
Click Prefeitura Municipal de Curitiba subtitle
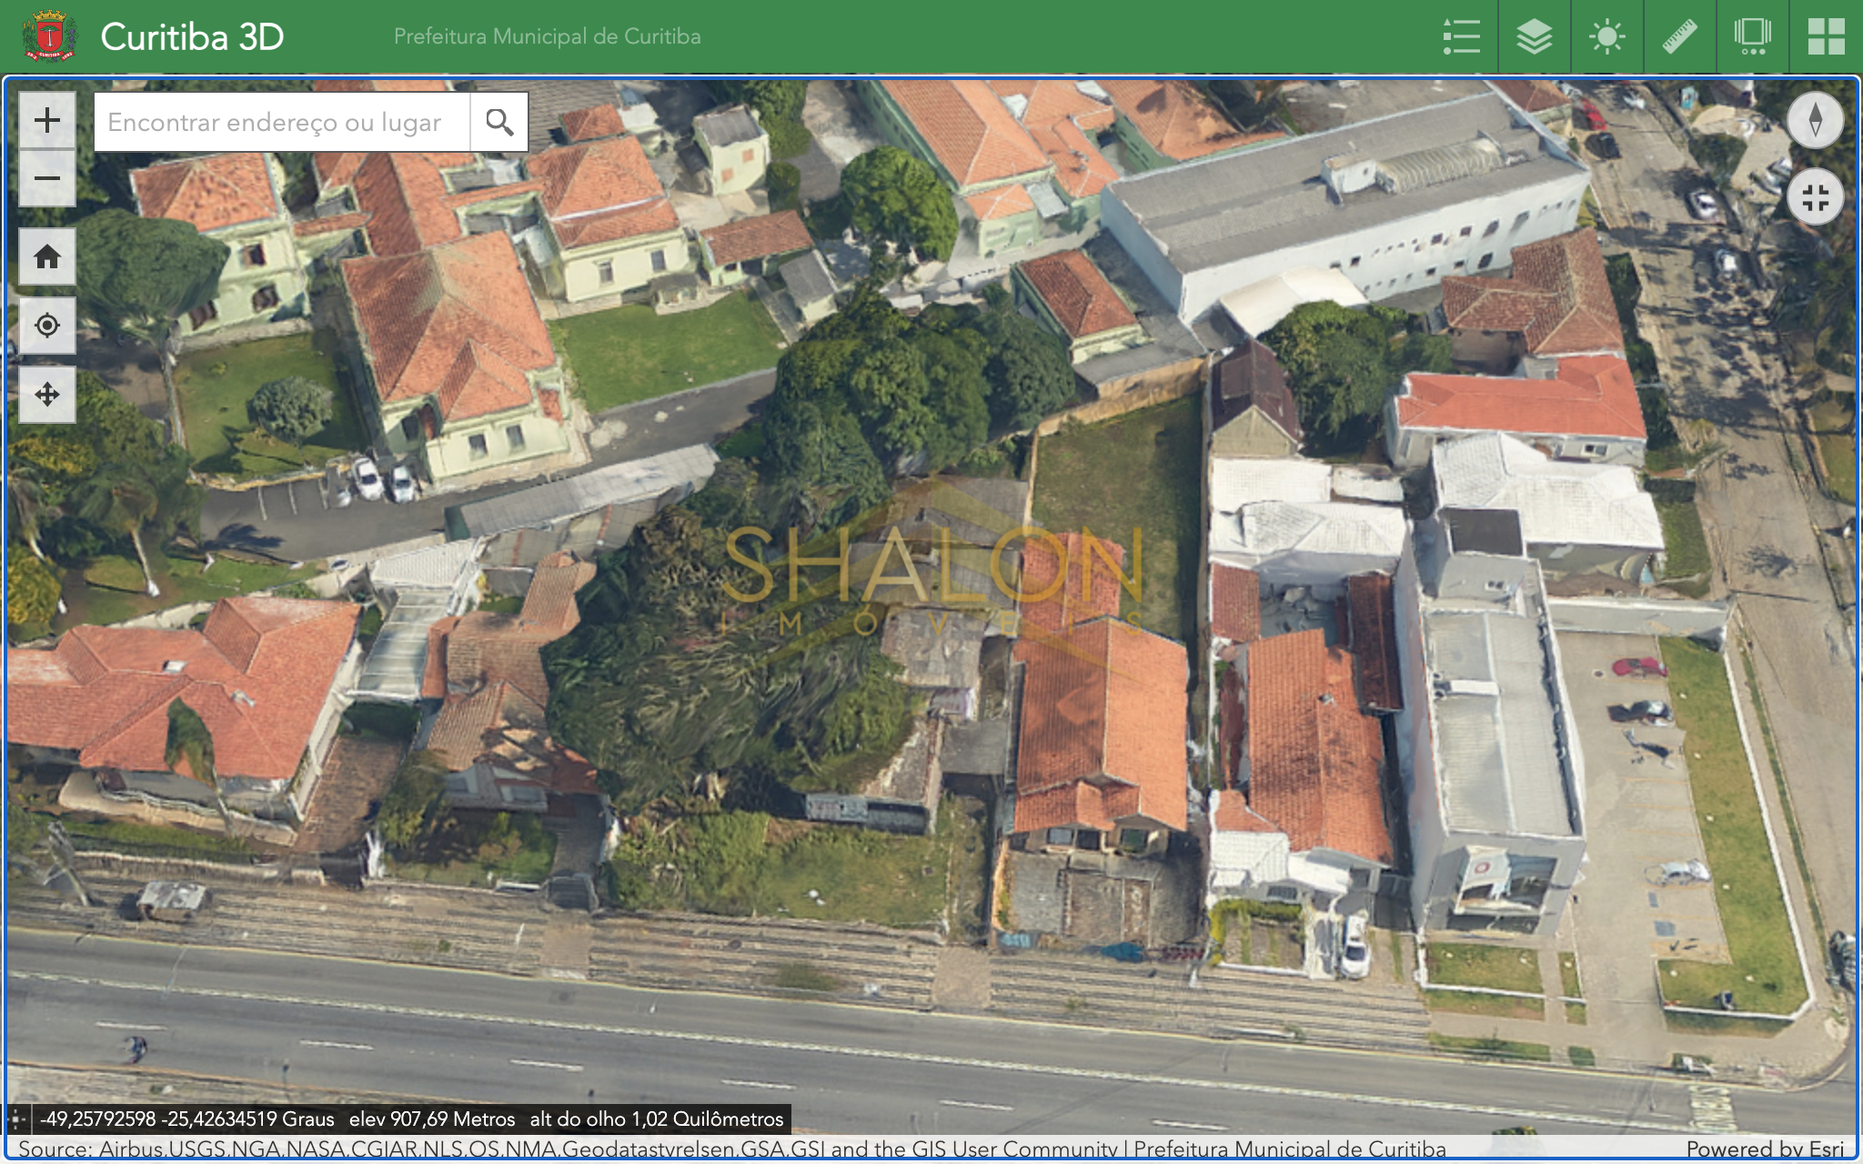click(x=547, y=36)
